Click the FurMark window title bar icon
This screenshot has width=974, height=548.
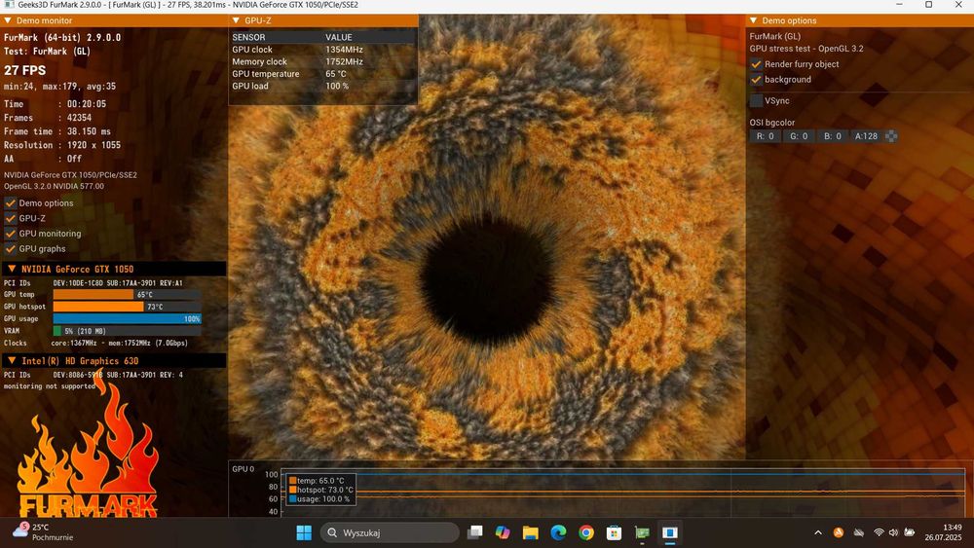pos(9,4)
